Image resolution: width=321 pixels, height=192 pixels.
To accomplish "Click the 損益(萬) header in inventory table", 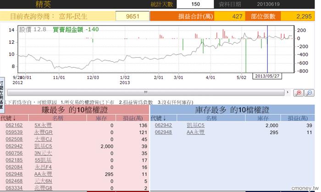I will pyautogui.click(x=298, y=118).
